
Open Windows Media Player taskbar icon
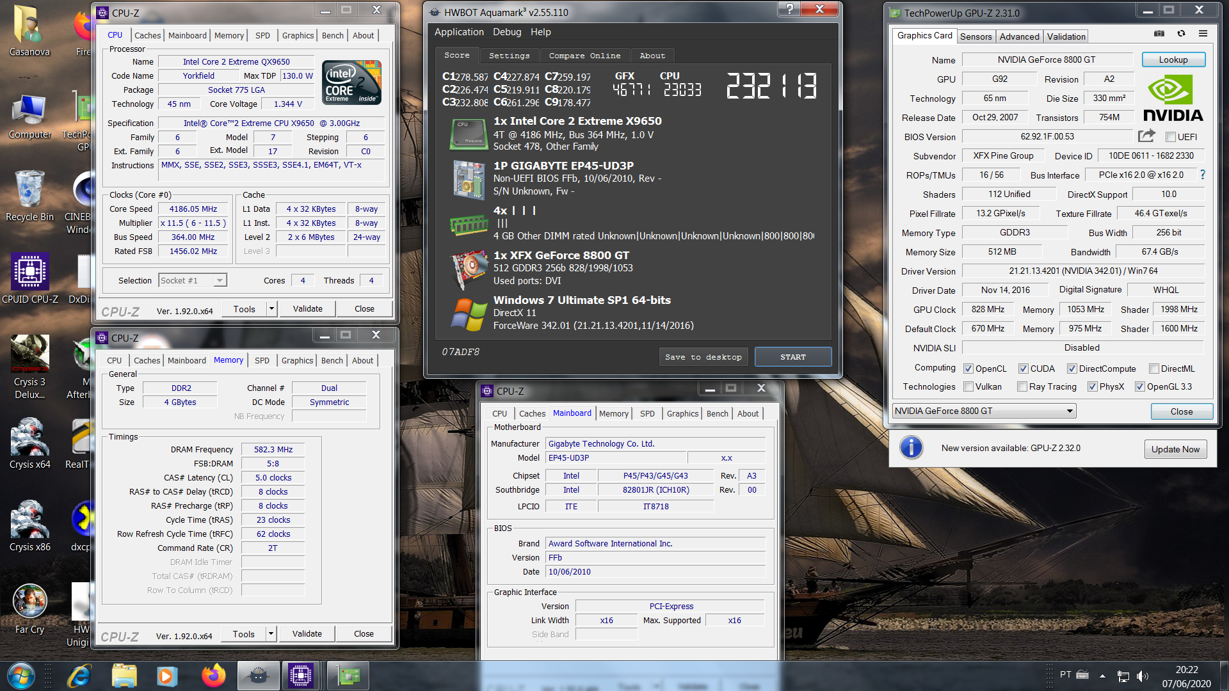click(x=166, y=676)
